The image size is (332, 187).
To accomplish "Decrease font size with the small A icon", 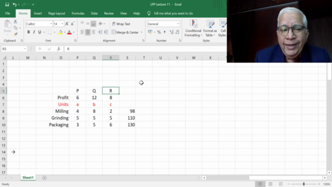I will tap(72, 24).
